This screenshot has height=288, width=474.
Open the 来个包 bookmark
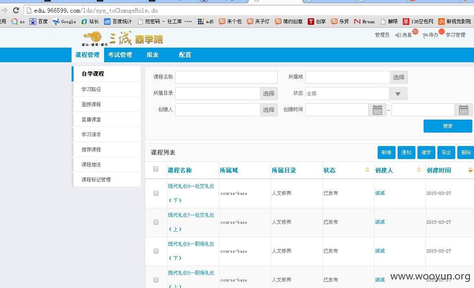click(x=230, y=22)
